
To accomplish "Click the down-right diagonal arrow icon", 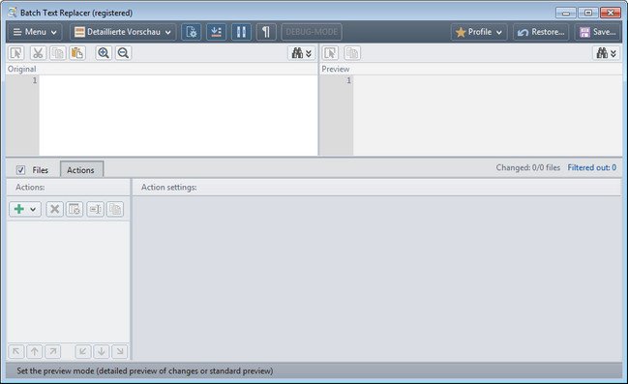I will point(120,351).
